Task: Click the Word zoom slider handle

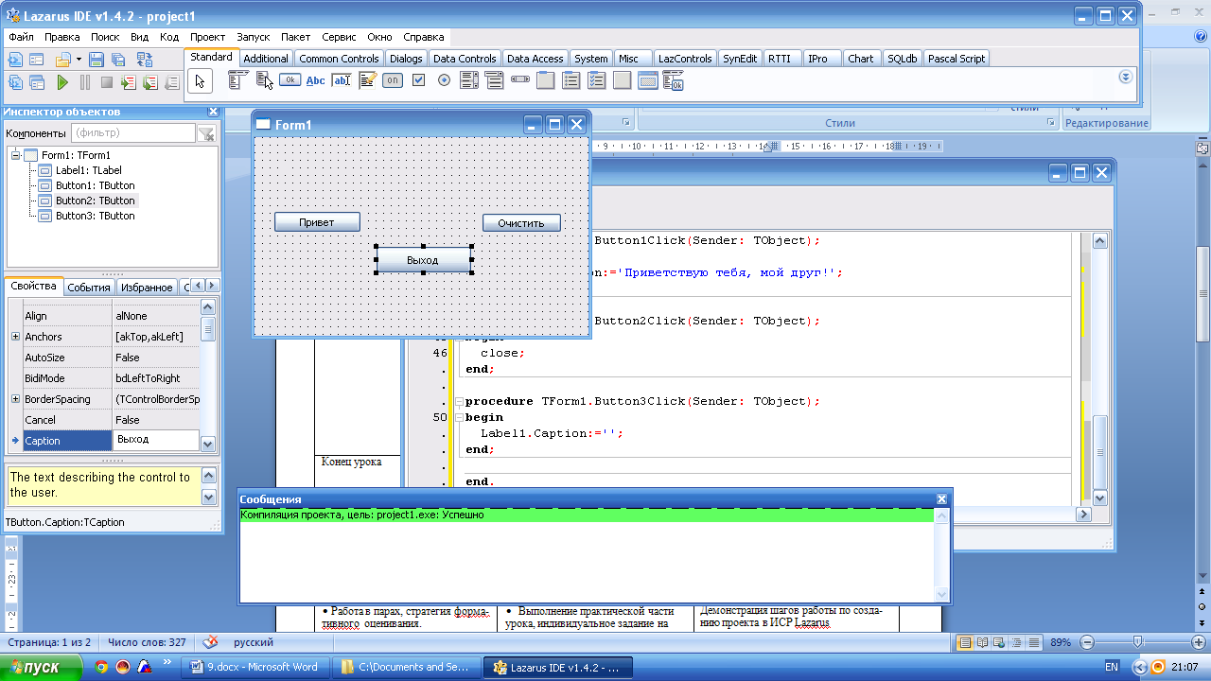Action: tap(1136, 642)
